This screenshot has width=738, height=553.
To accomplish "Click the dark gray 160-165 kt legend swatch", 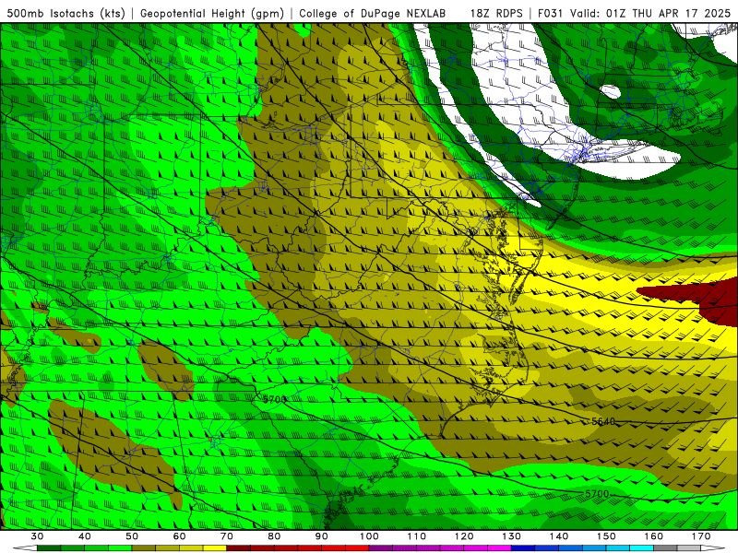I will tap(665, 548).
